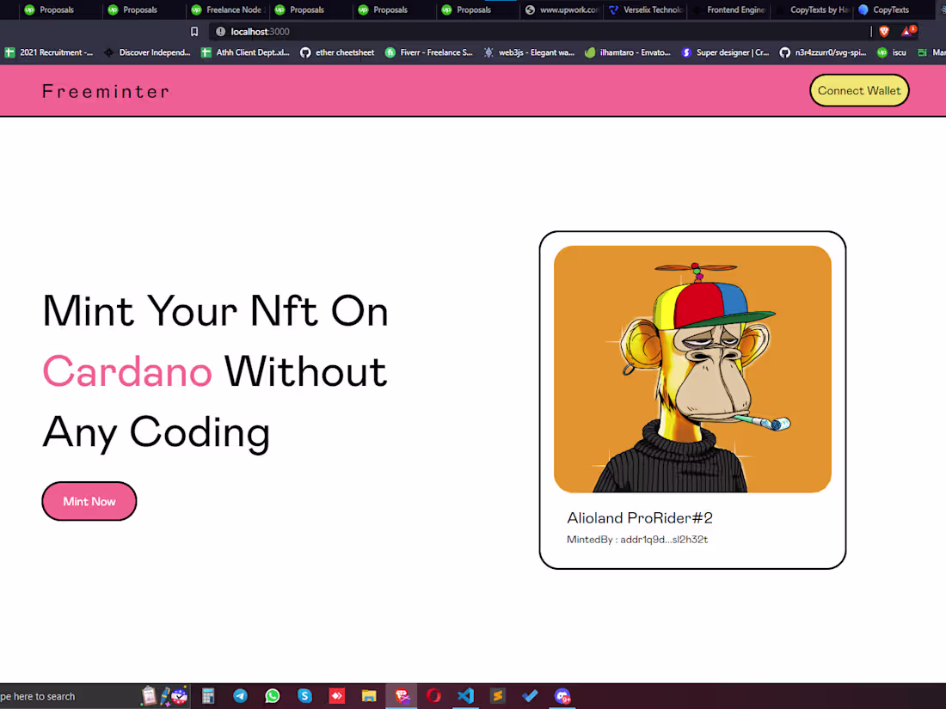Launch Skype from the taskbar
946x709 pixels.
click(304, 695)
